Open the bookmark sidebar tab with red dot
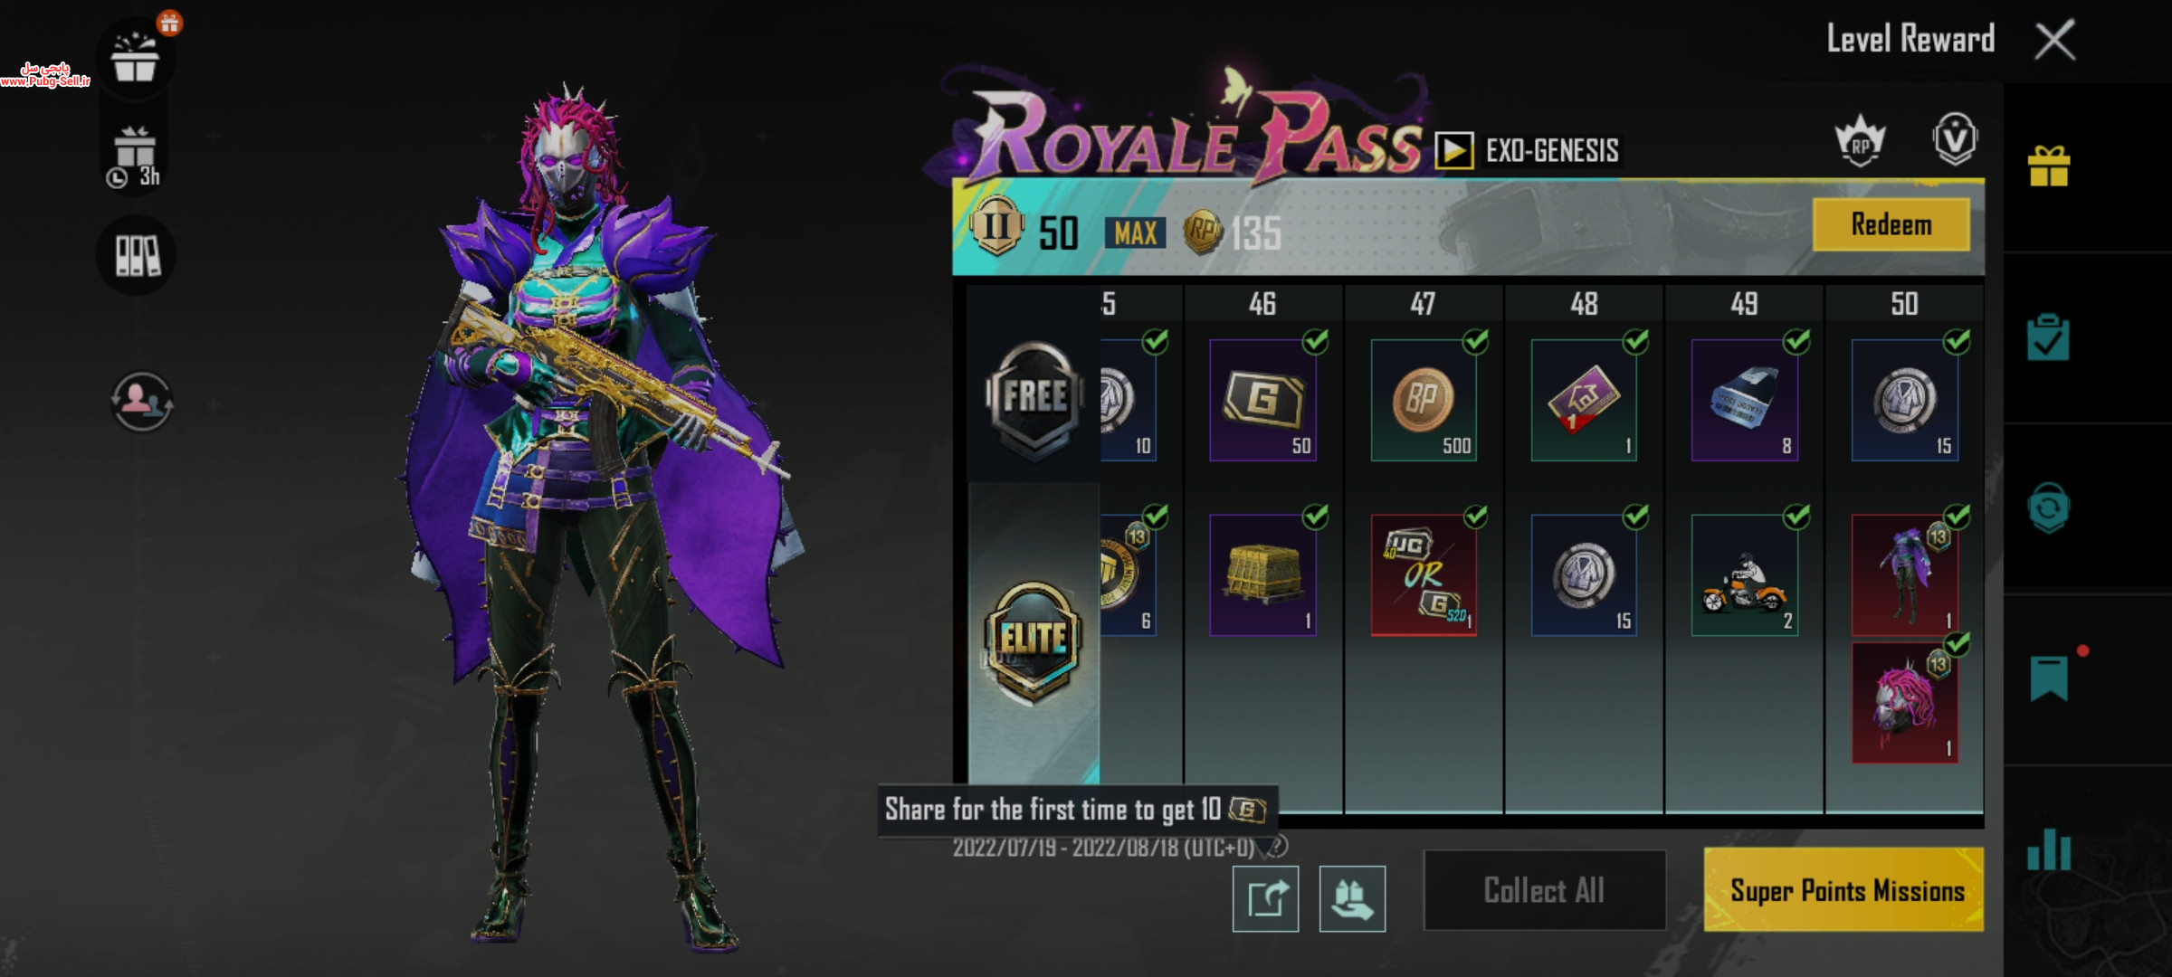This screenshot has width=2172, height=977. point(2049,678)
